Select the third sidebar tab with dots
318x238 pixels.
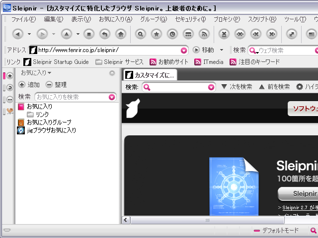[9, 99]
